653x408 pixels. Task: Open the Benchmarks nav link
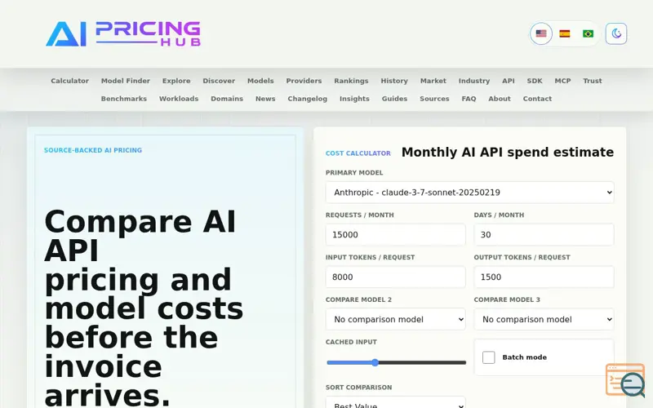click(x=124, y=99)
